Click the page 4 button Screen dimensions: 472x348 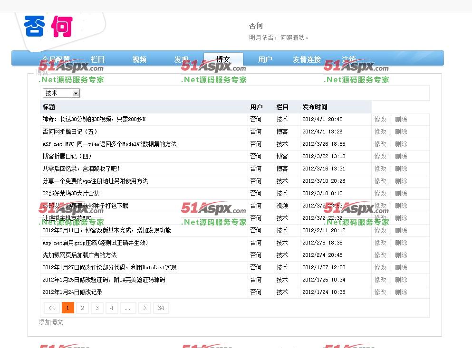coord(112,308)
